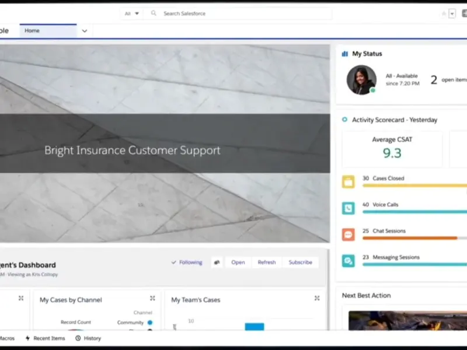
Task: Click the Search Salesforce input field
Action: coord(233,13)
